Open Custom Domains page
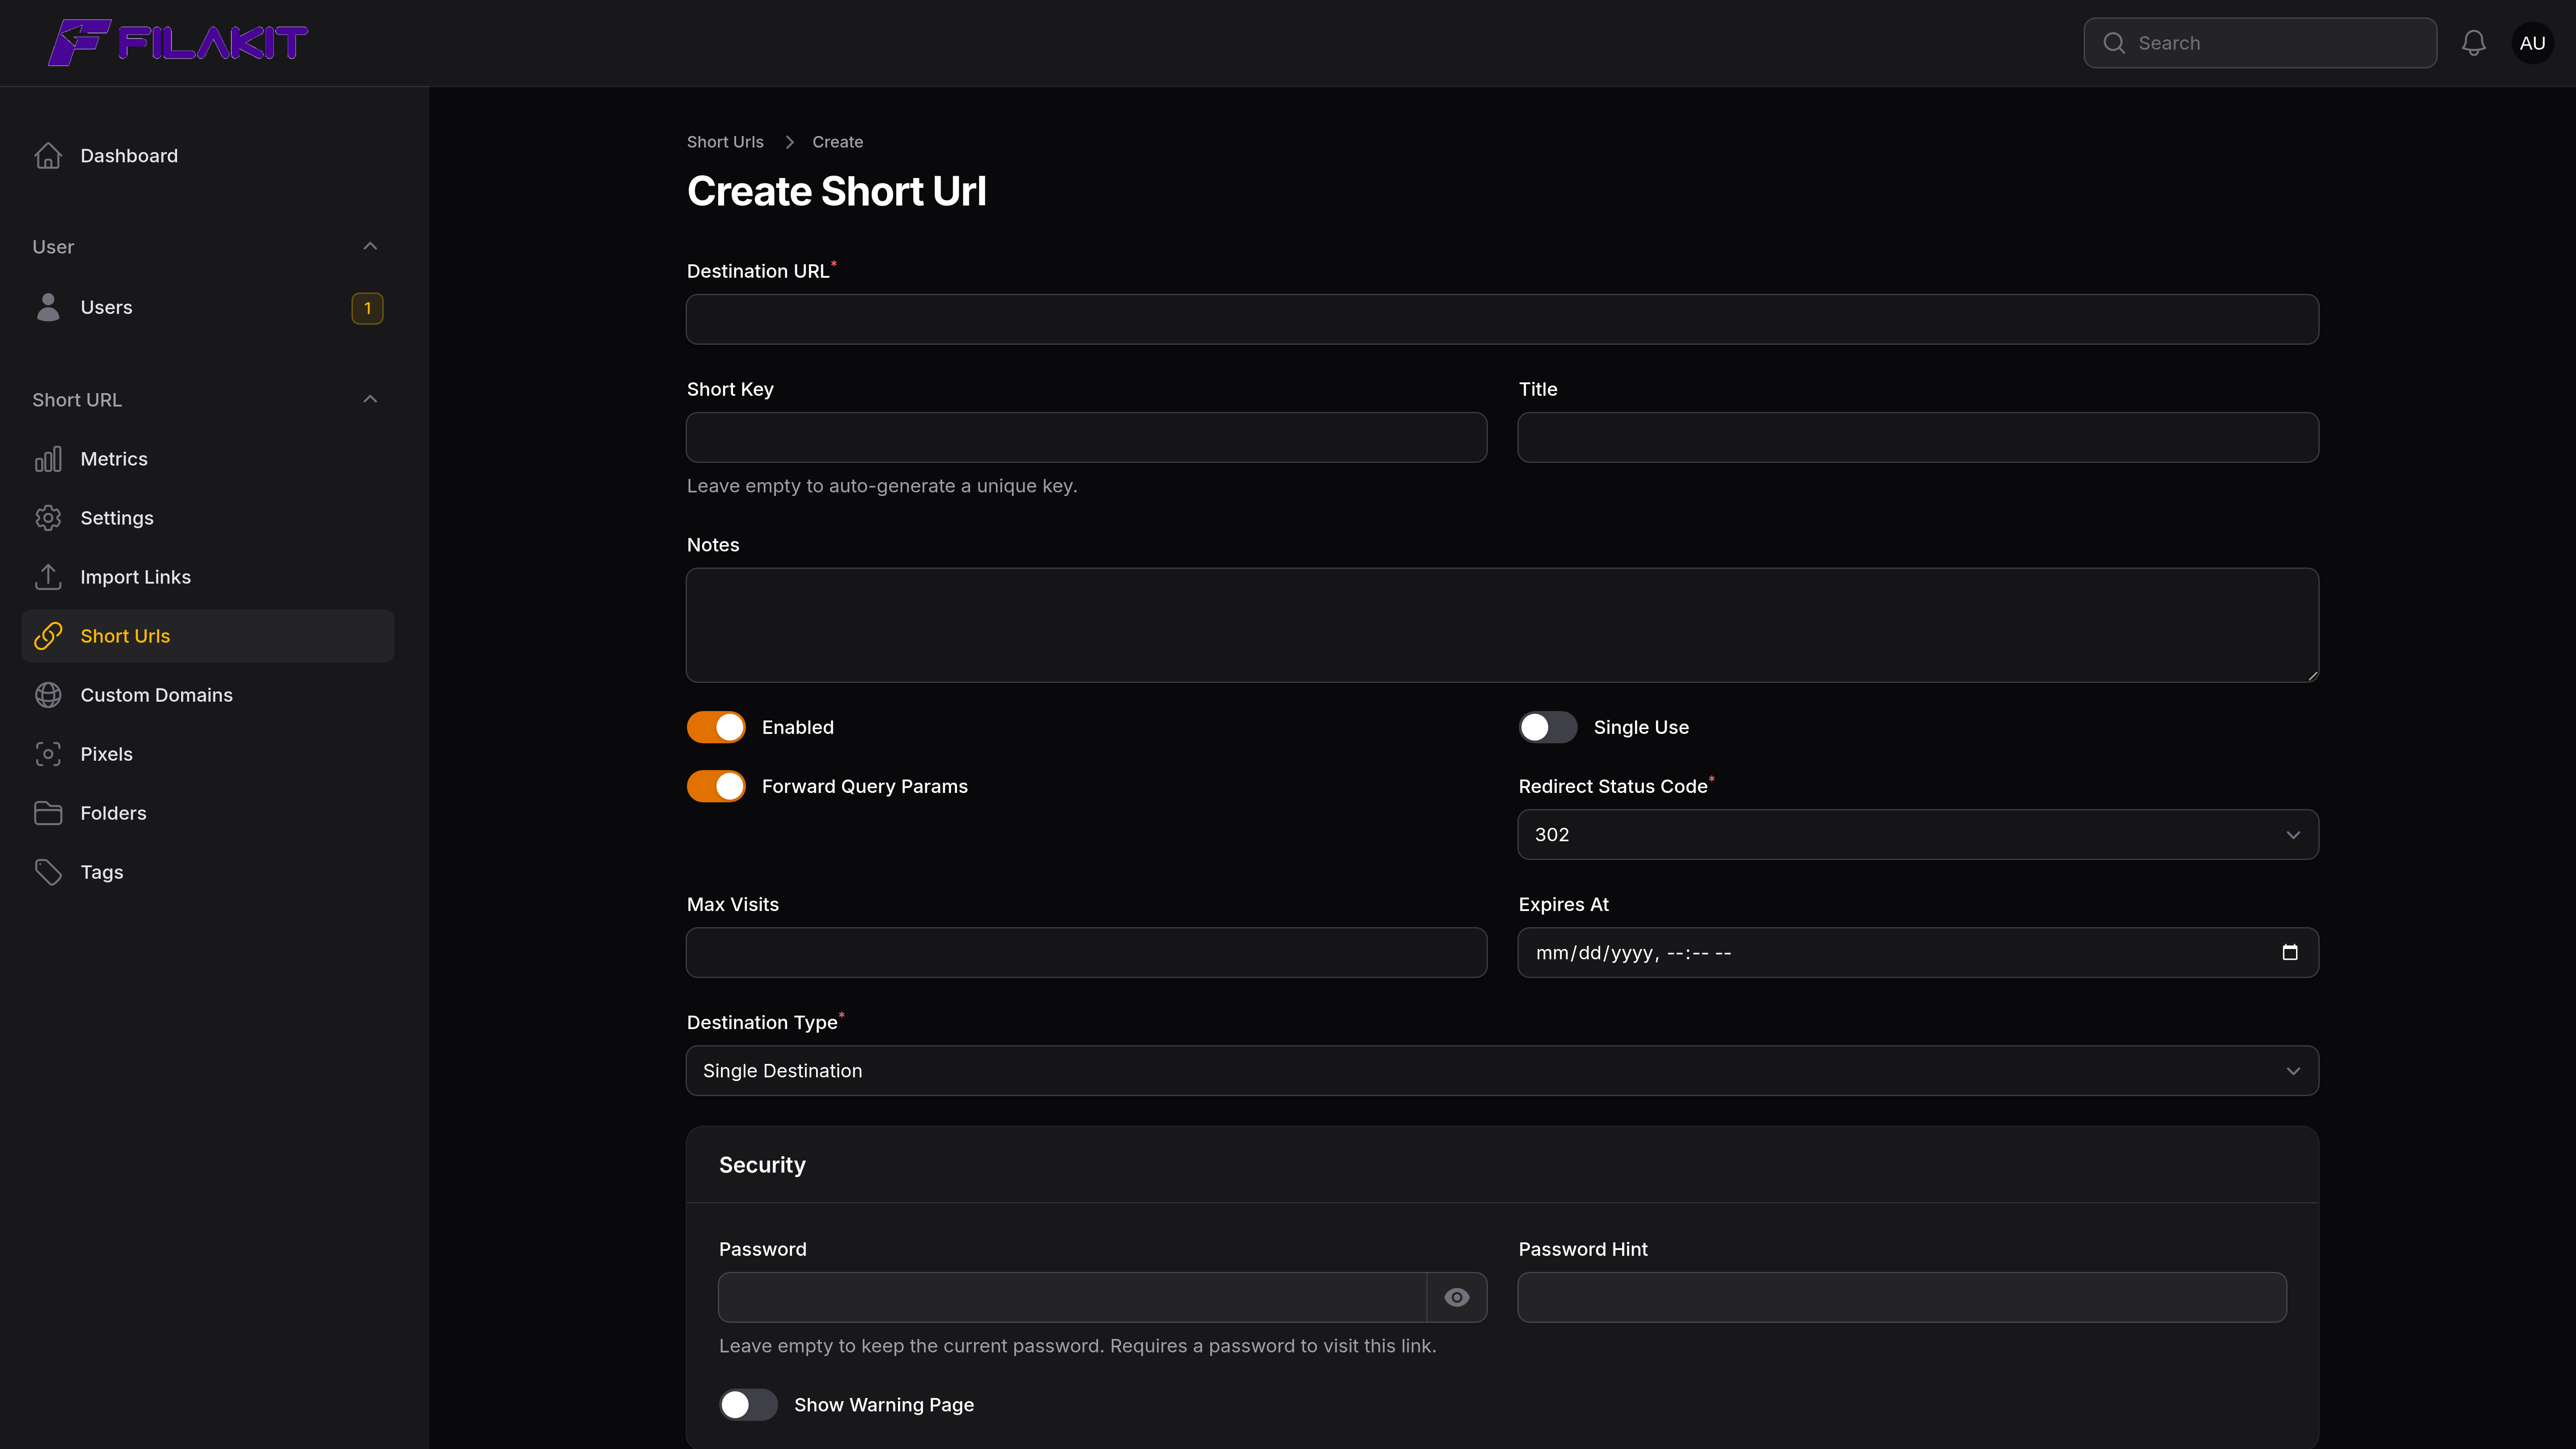Screen dimensions: 2576x1449 pyautogui.click(x=208, y=695)
